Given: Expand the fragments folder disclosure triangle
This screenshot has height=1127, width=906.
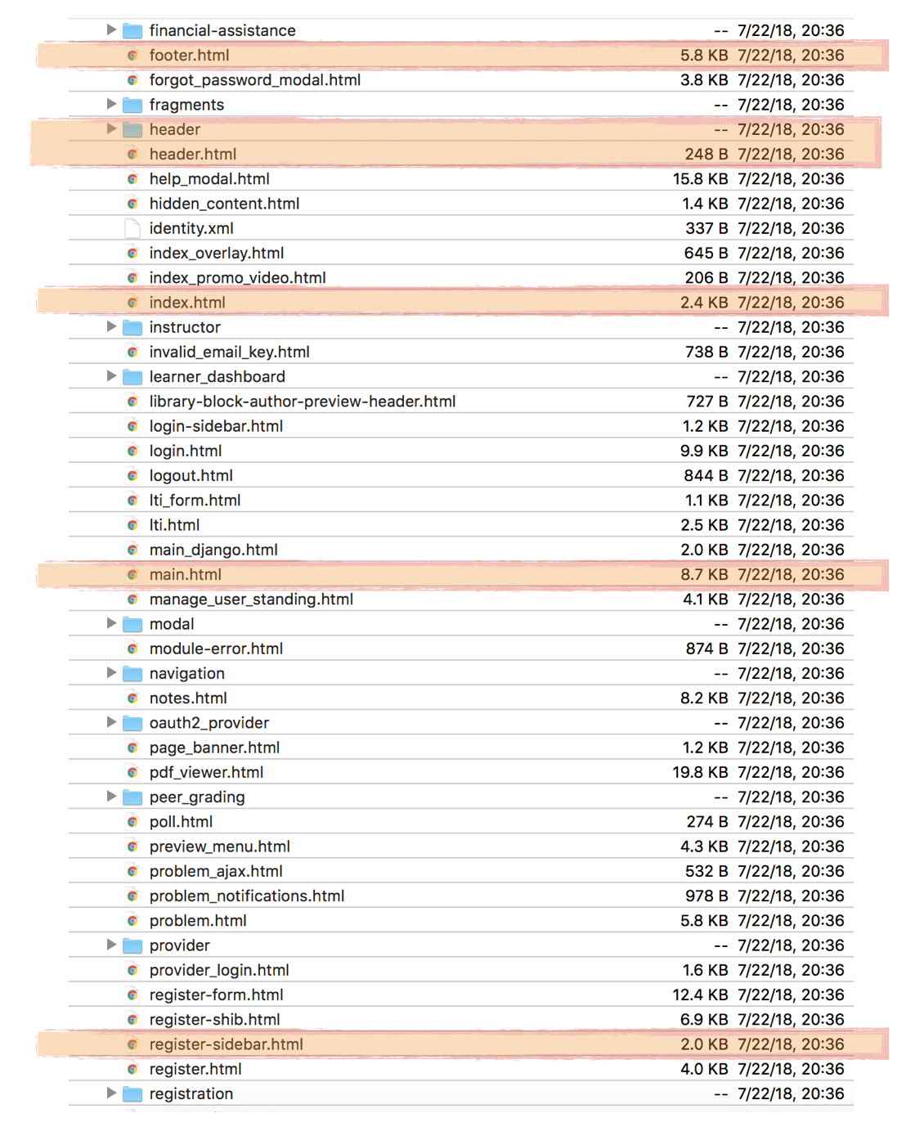Looking at the screenshot, I should click(x=112, y=104).
